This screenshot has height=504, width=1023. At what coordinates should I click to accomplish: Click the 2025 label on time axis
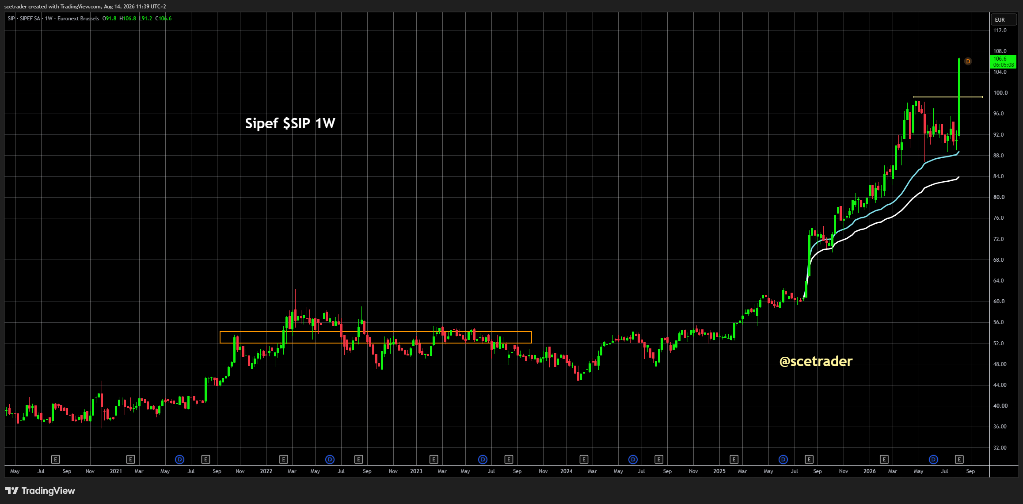coord(719,471)
